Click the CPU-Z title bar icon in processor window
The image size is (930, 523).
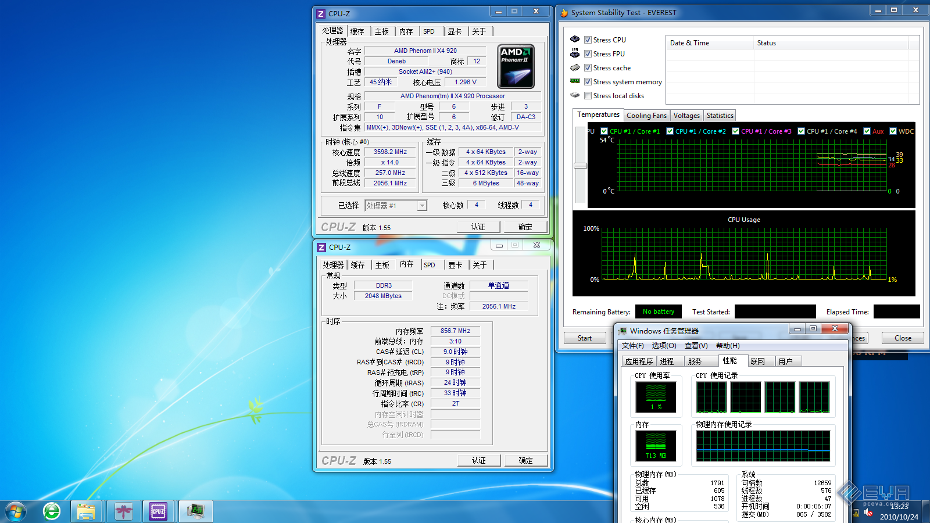coord(321,13)
